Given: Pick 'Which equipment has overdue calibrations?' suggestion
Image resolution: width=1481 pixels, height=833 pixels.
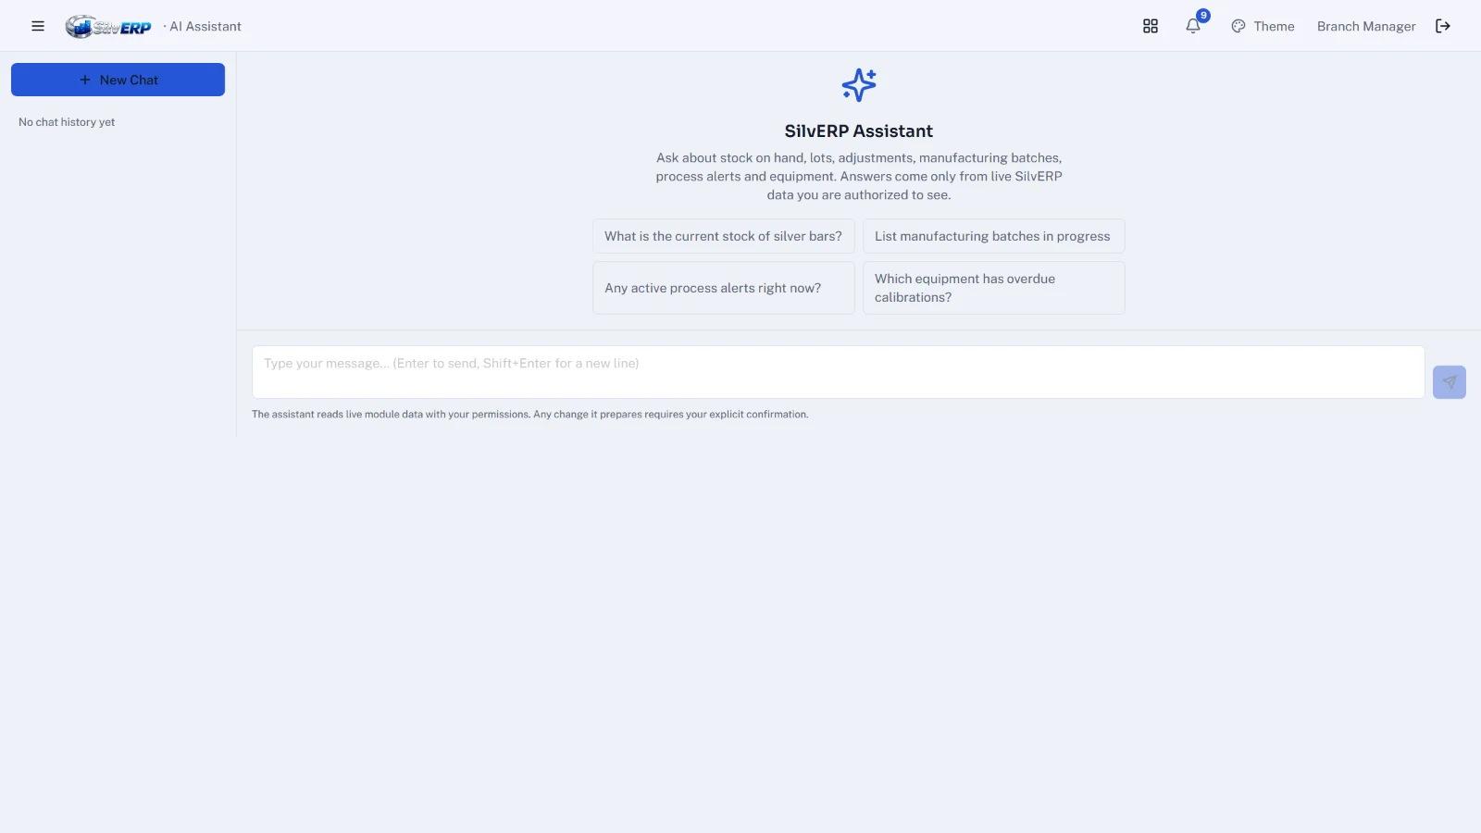Looking at the screenshot, I should click(993, 288).
